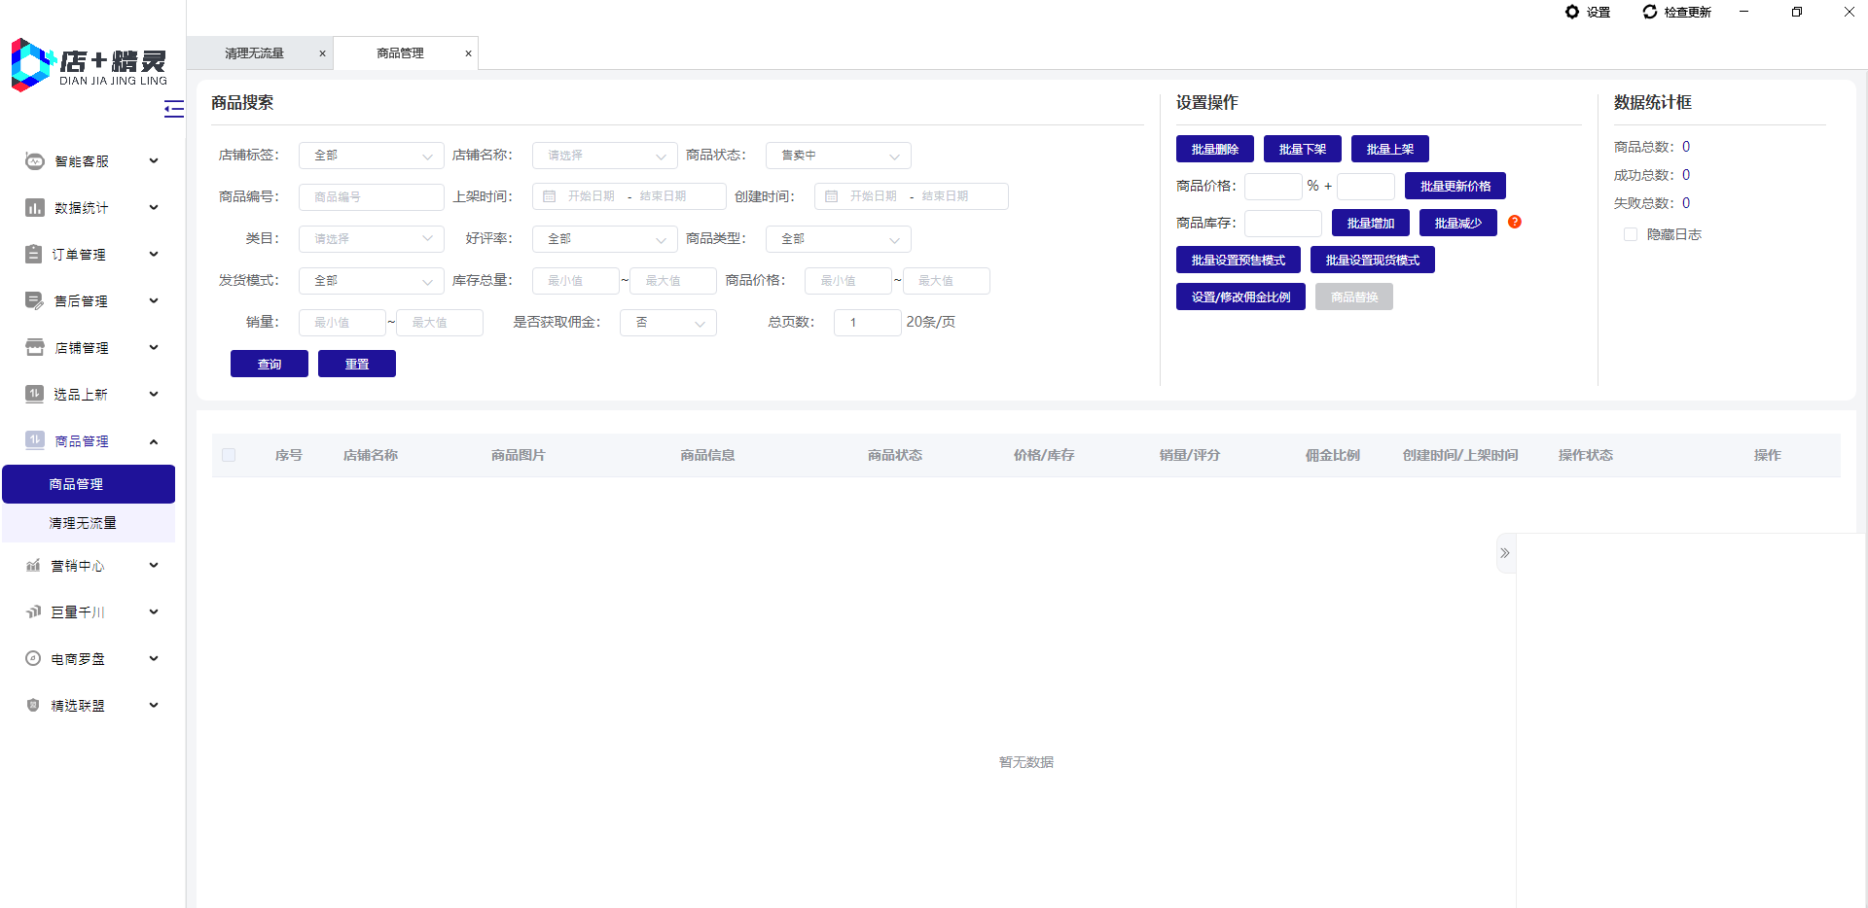Open the 好评率 dropdown

[x=605, y=239]
